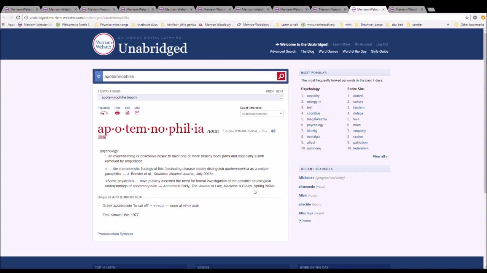Screen dimensions: 487x273
Task: Show hidden bookmarks with the overflow chevron
Action: coord(448,25)
